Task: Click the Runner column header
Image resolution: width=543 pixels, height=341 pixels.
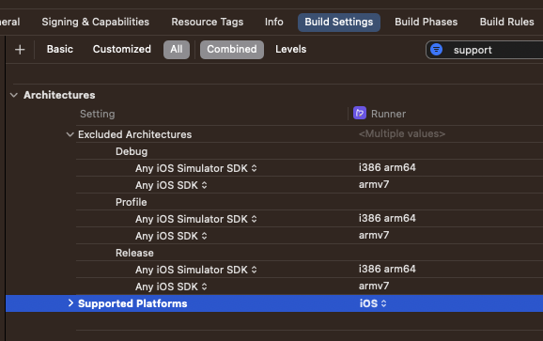Action: pyautogui.click(x=388, y=114)
